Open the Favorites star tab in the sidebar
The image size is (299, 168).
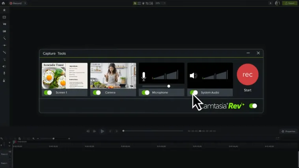point(4,10)
